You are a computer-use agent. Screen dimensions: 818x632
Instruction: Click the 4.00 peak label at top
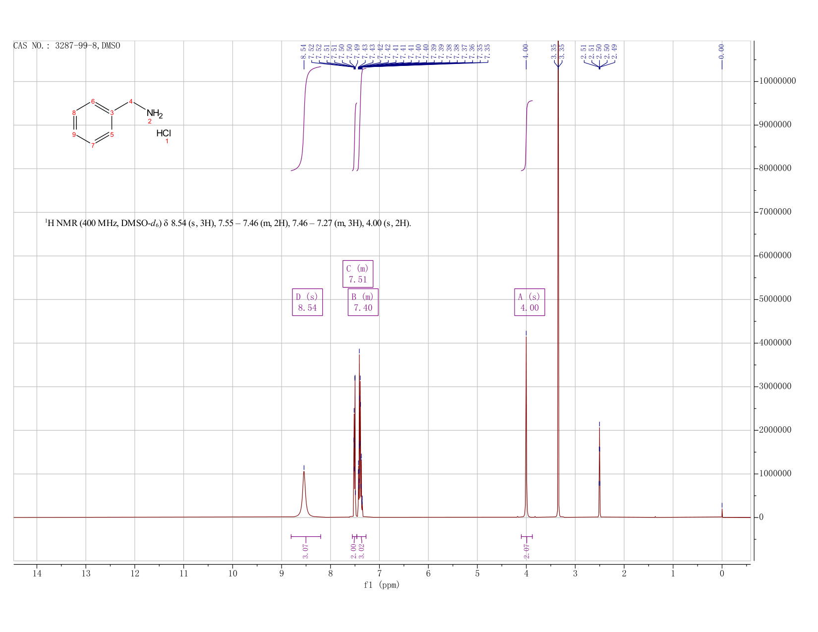(526, 51)
